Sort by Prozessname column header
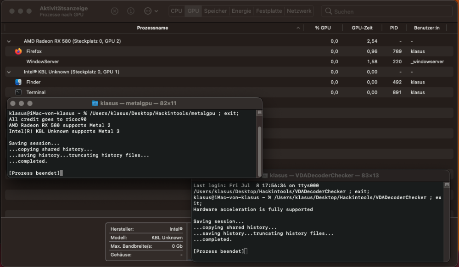This screenshot has width=459, height=267. point(152,28)
